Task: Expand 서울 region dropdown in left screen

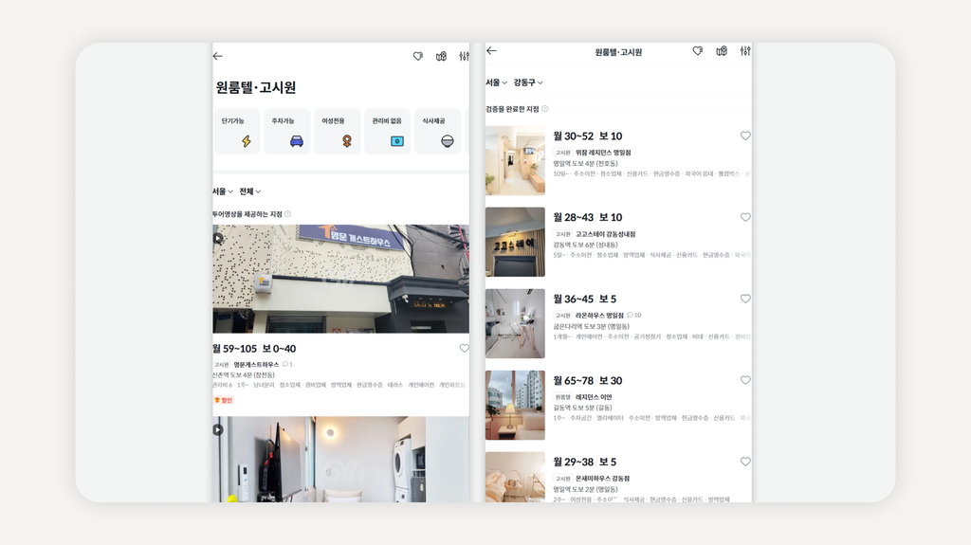Action: pos(222,191)
